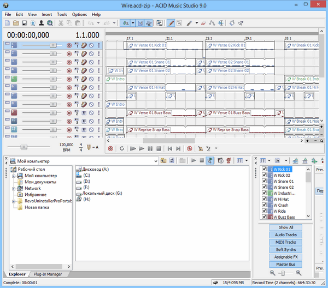
Task: Switch to the Plug-In Manager tab
Action: 47,274
